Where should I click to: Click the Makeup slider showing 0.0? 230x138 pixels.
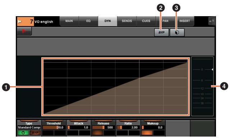pyautogui.click(x=153, y=128)
